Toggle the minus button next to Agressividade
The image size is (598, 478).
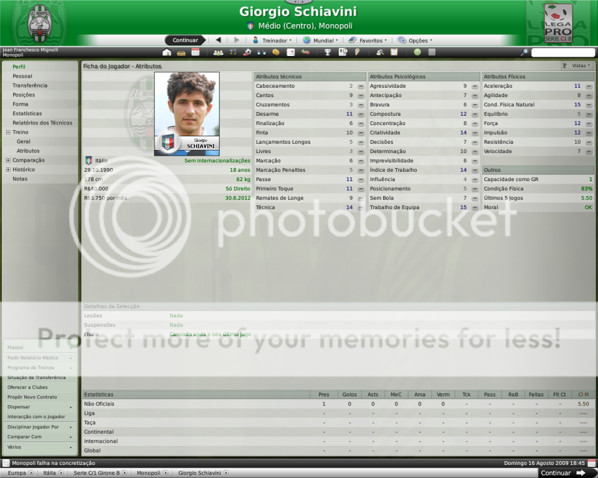pyautogui.click(x=475, y=87)
